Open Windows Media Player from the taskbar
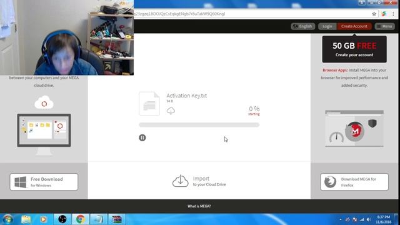Viewport: 400px width, 225px height. (43, 219)
